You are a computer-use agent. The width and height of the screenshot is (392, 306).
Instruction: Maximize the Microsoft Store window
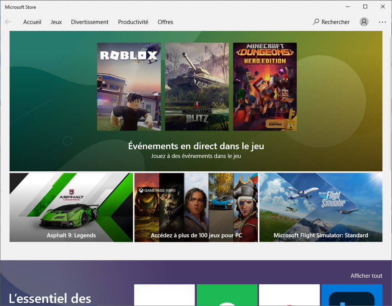(365, 7)
